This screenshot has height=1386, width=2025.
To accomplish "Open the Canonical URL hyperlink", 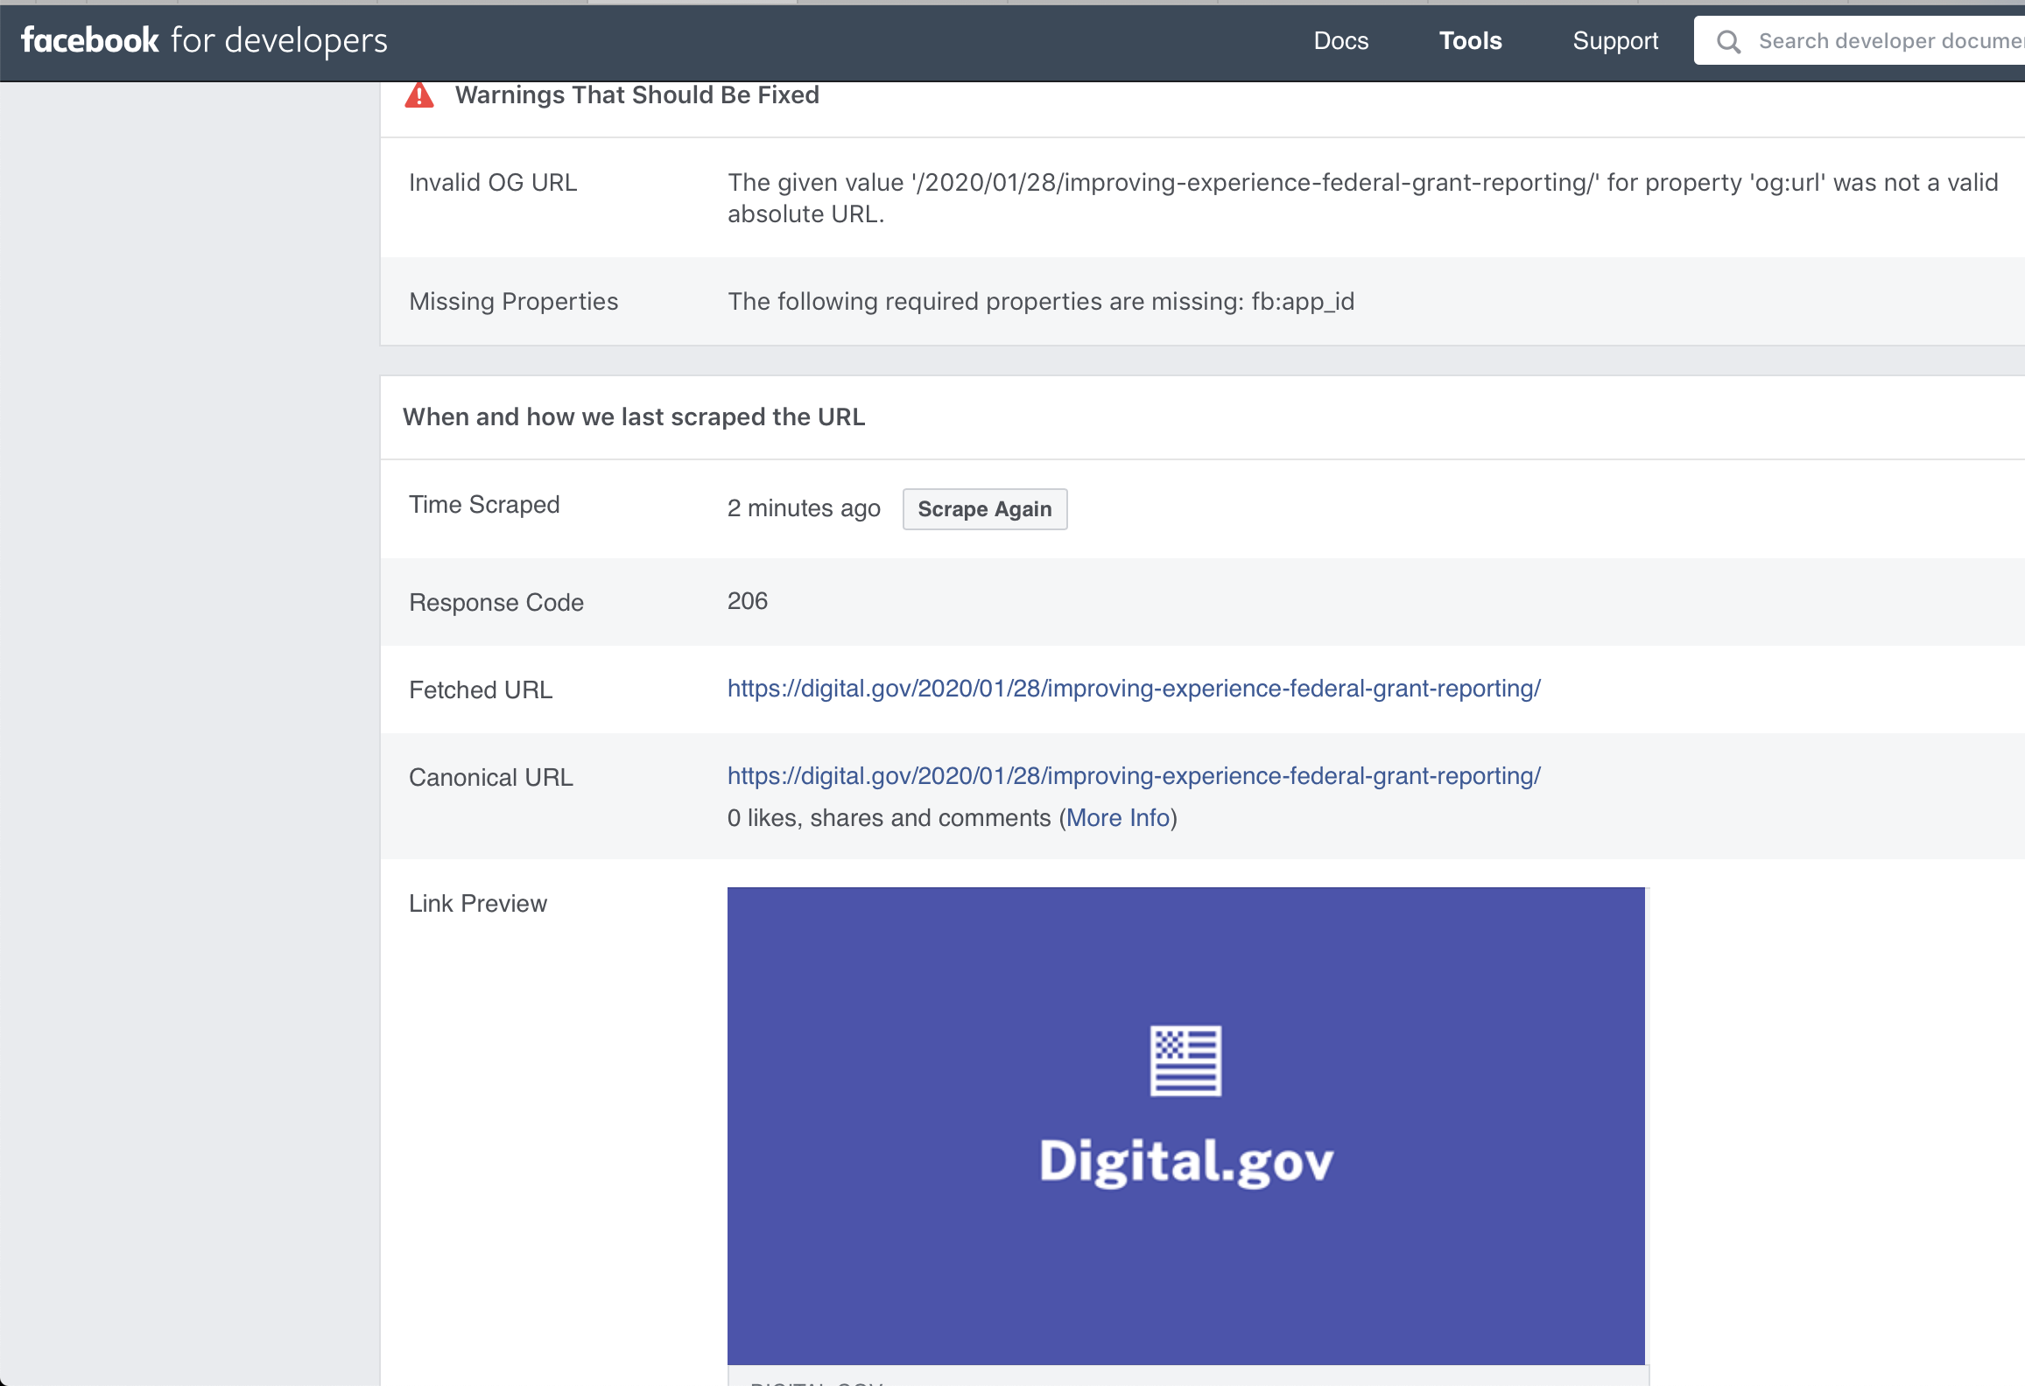I will 1133,775.
